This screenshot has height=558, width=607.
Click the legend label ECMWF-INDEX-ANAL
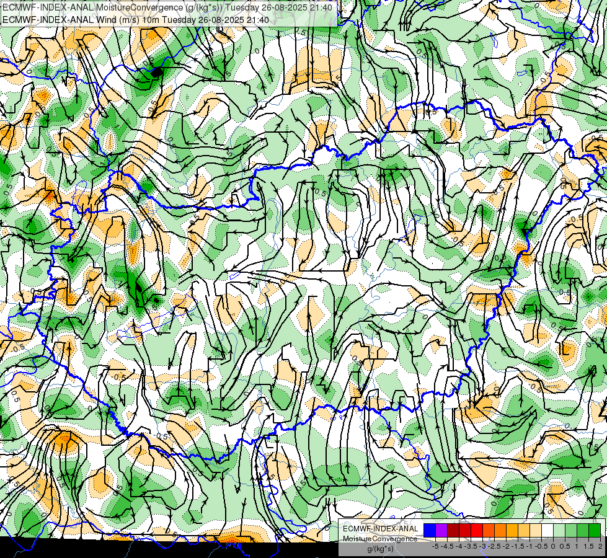[x=380, y=529]
